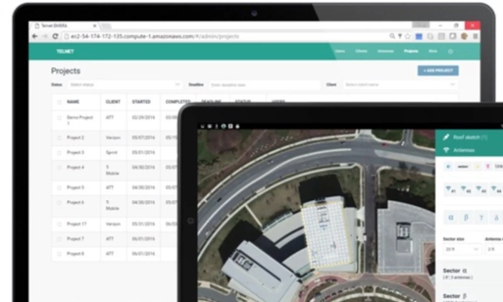
Task: Click the Add Project button
Action: tap(438, 70)
